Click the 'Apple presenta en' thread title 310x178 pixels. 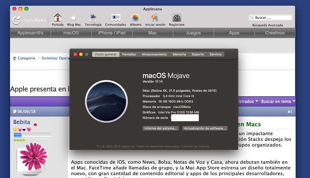click(40, 89)
